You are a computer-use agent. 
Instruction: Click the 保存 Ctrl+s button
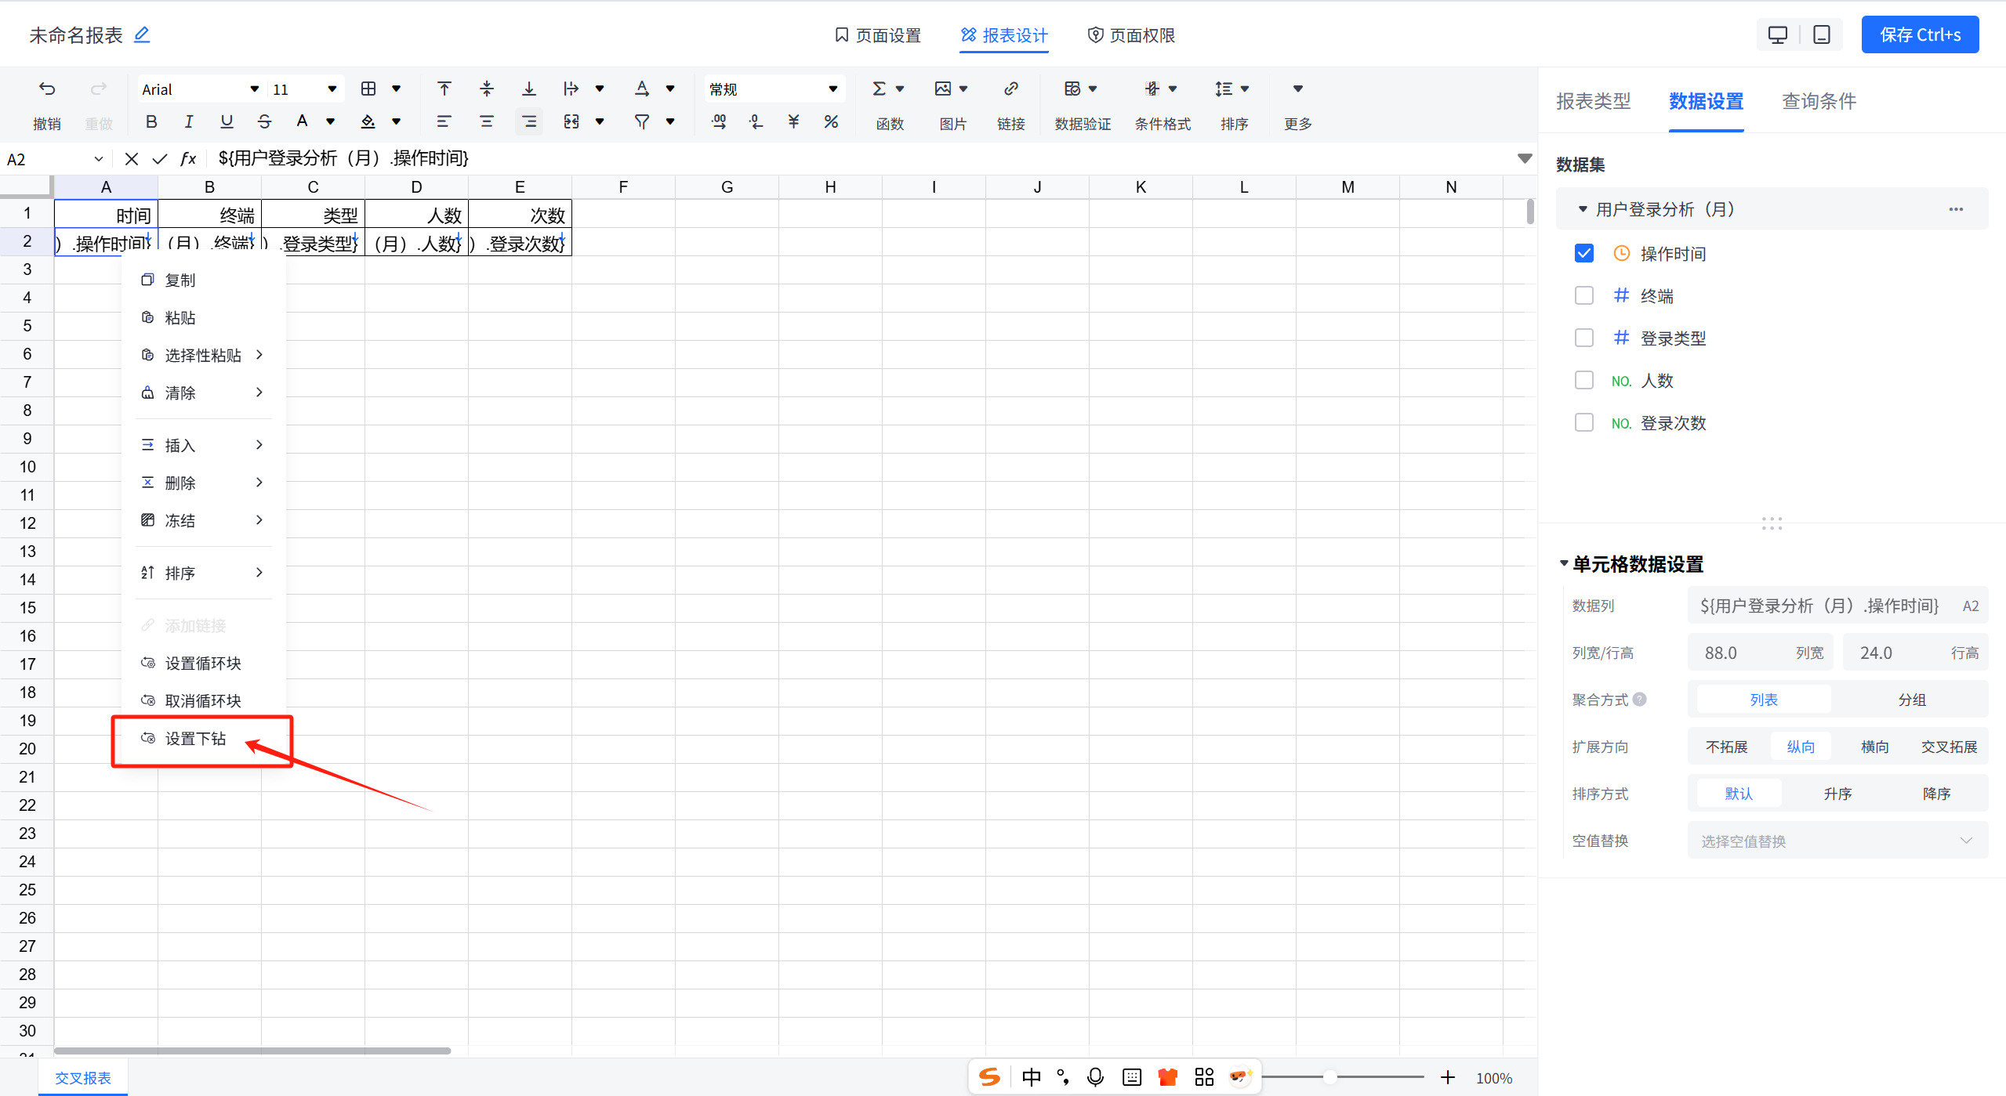point(1919,34)
